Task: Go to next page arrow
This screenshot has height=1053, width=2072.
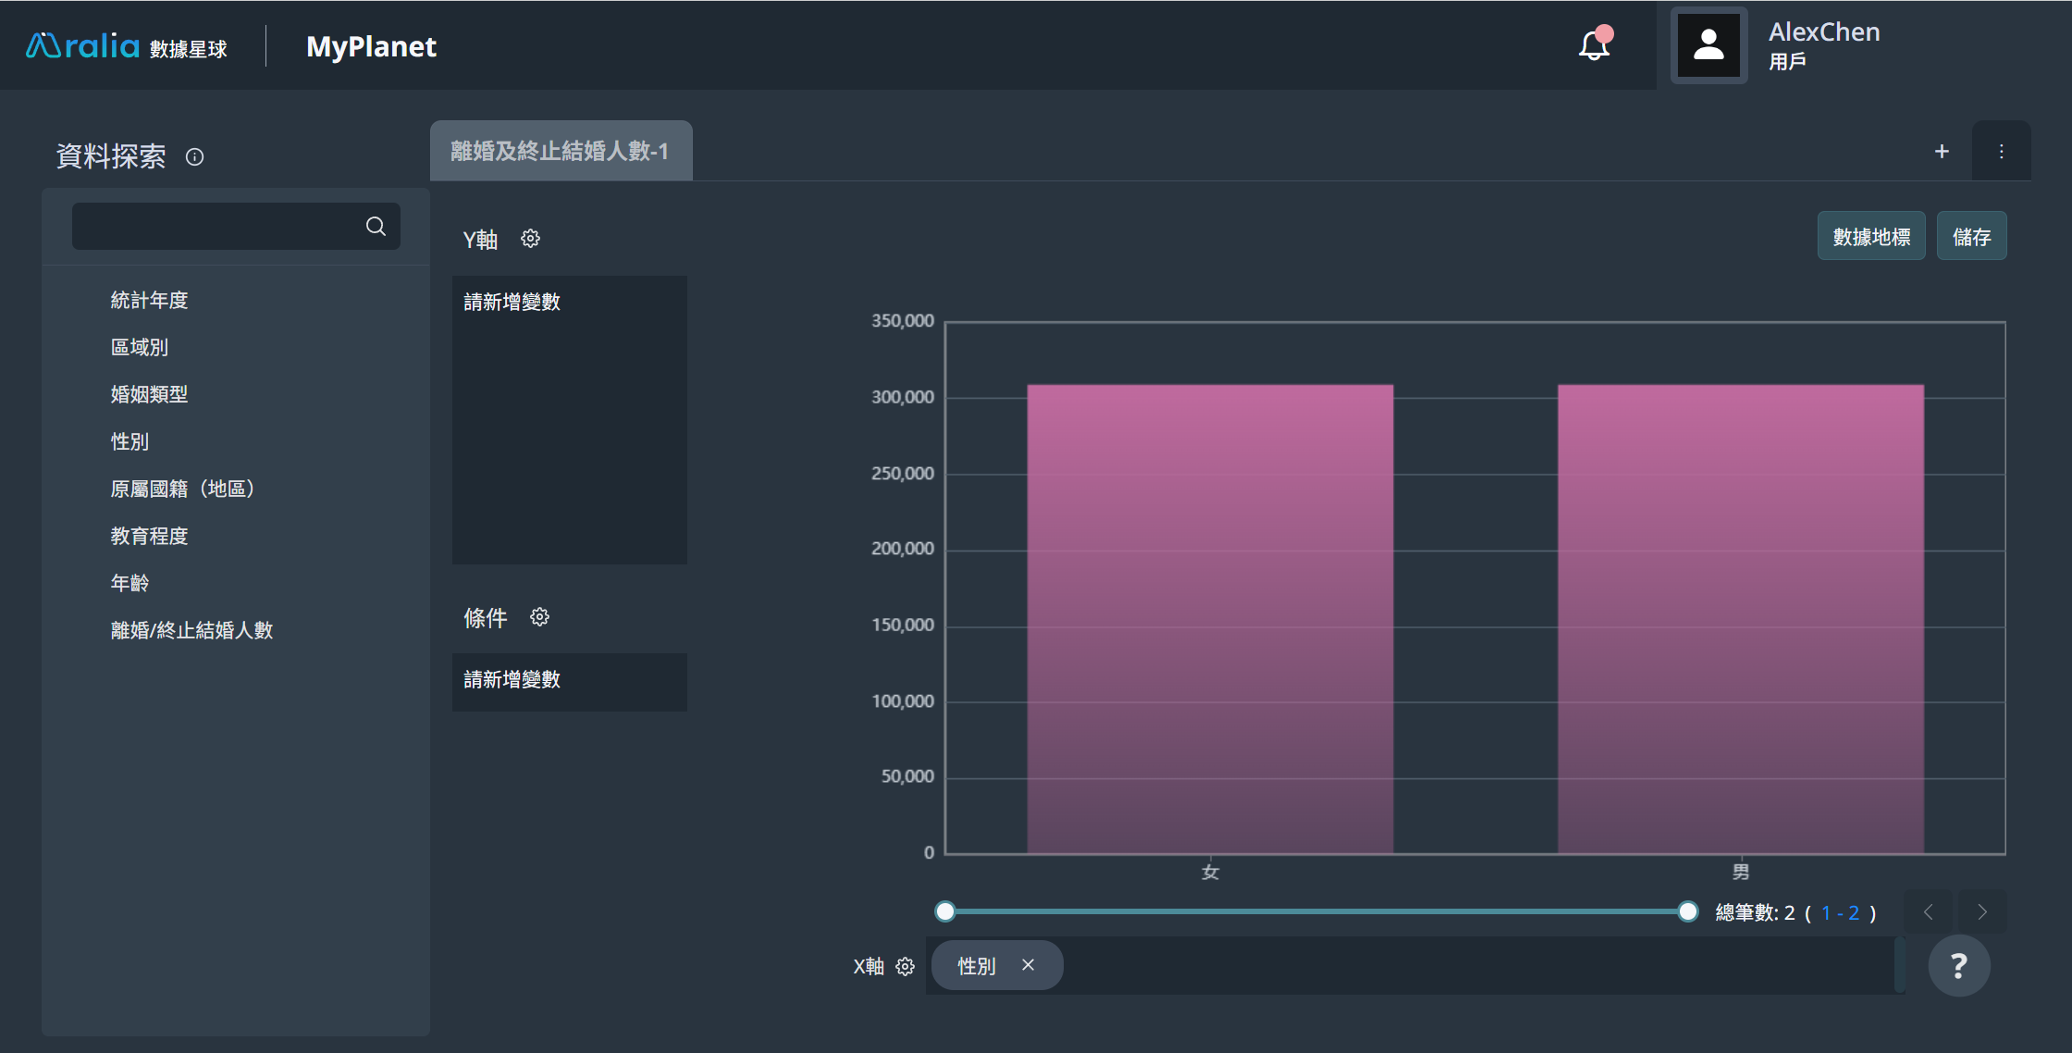Action: pyautogui.click(x=1982, y=912)
